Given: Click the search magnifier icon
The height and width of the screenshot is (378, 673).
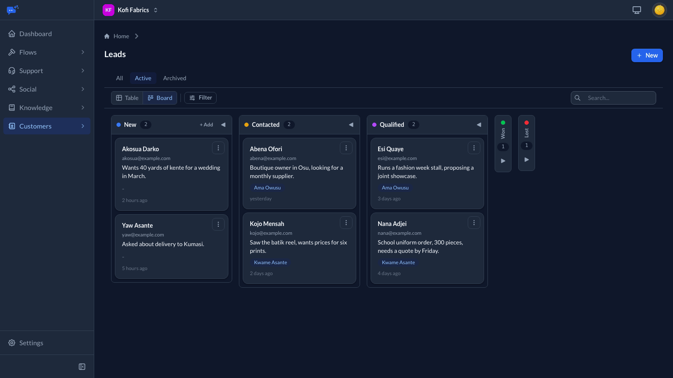Looking at the screenshot, I should (x=578, y=98).
